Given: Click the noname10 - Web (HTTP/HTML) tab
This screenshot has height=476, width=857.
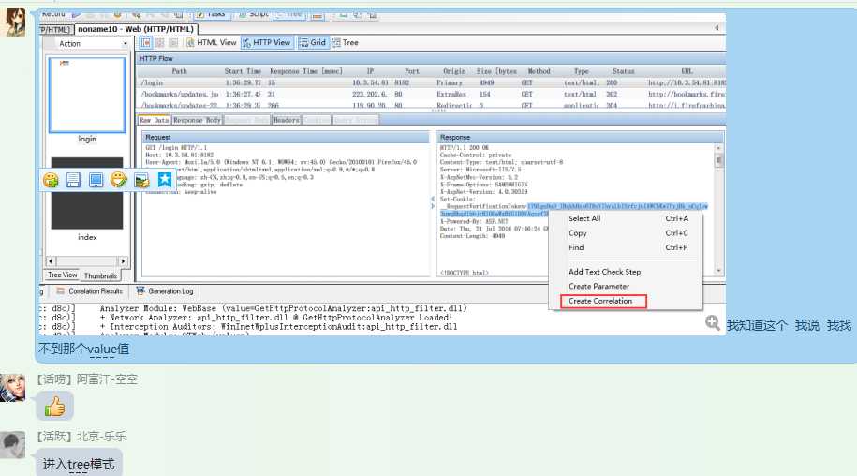Looking at the screenshot, I should click(136, 29).
